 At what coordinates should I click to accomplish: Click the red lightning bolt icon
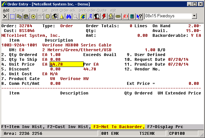tap(104, 16)
